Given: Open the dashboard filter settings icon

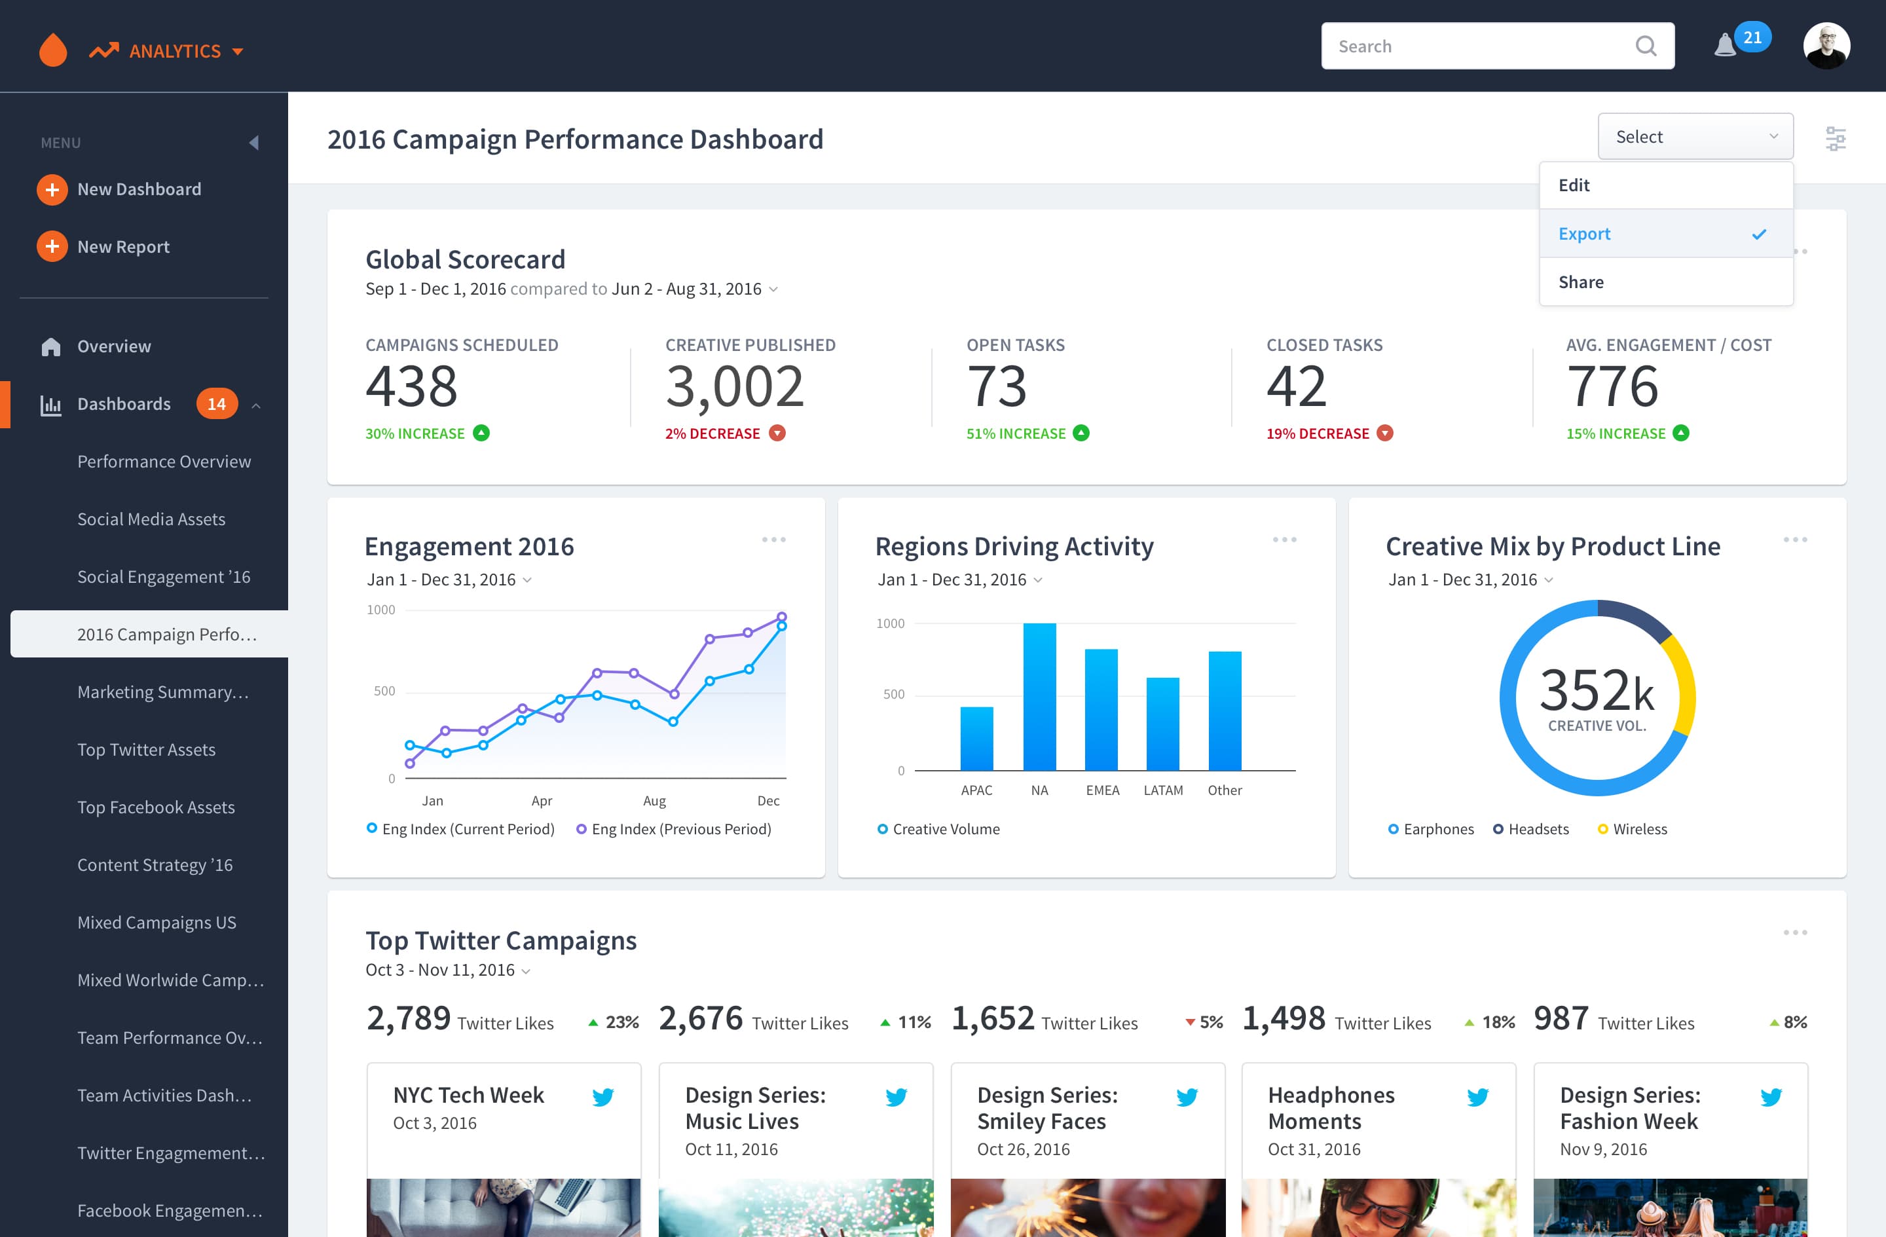Looking at the screenshot, I should [x=1836, y=138].
